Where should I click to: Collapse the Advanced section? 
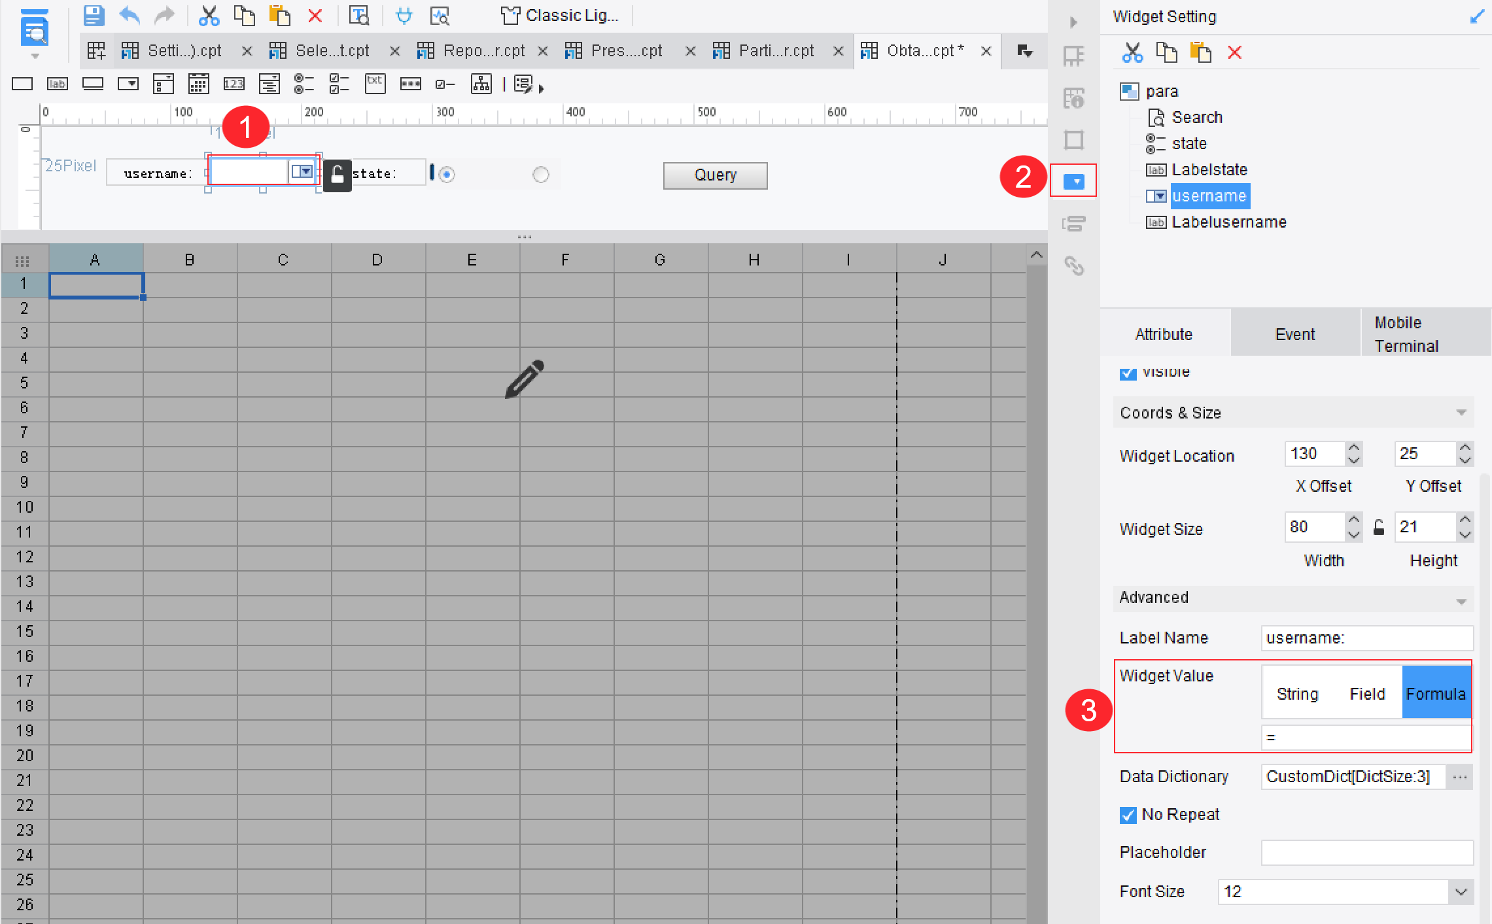1461,600
